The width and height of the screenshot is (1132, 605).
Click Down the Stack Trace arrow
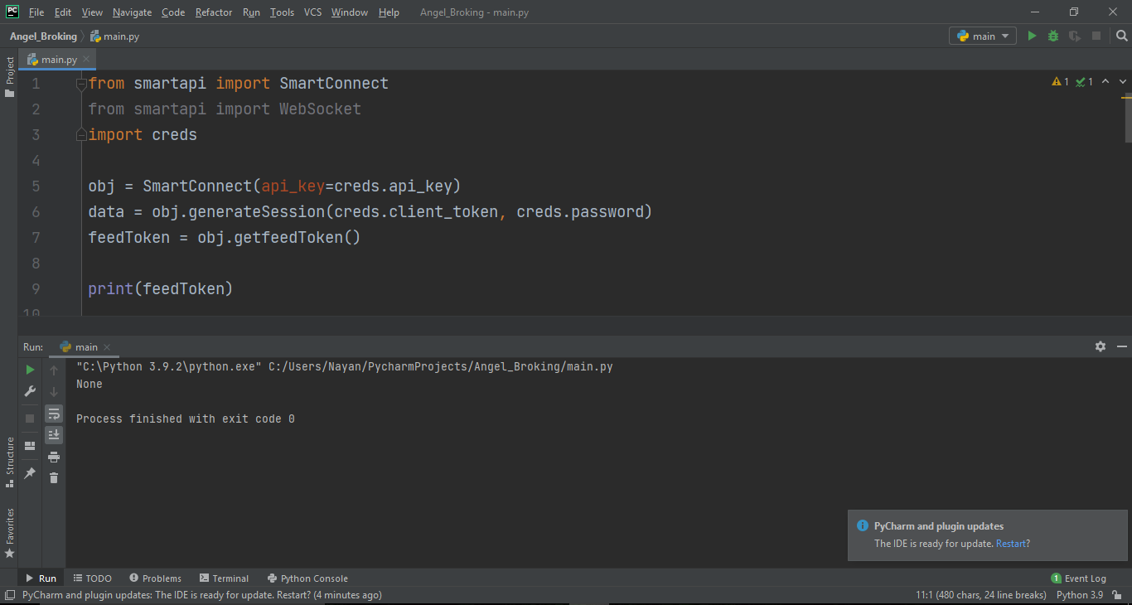tap(54, 391)
